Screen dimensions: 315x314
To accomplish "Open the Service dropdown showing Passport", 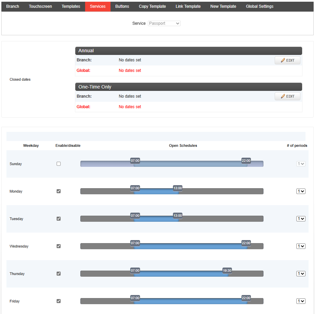I will coord(164,23).
